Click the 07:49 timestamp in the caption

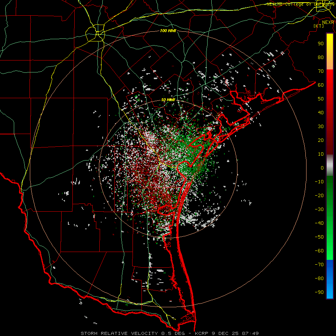250,333
